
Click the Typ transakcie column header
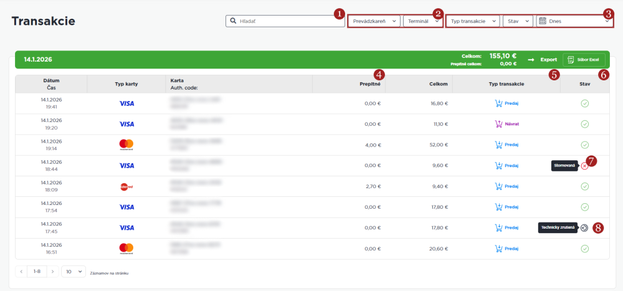click(506, 84)
